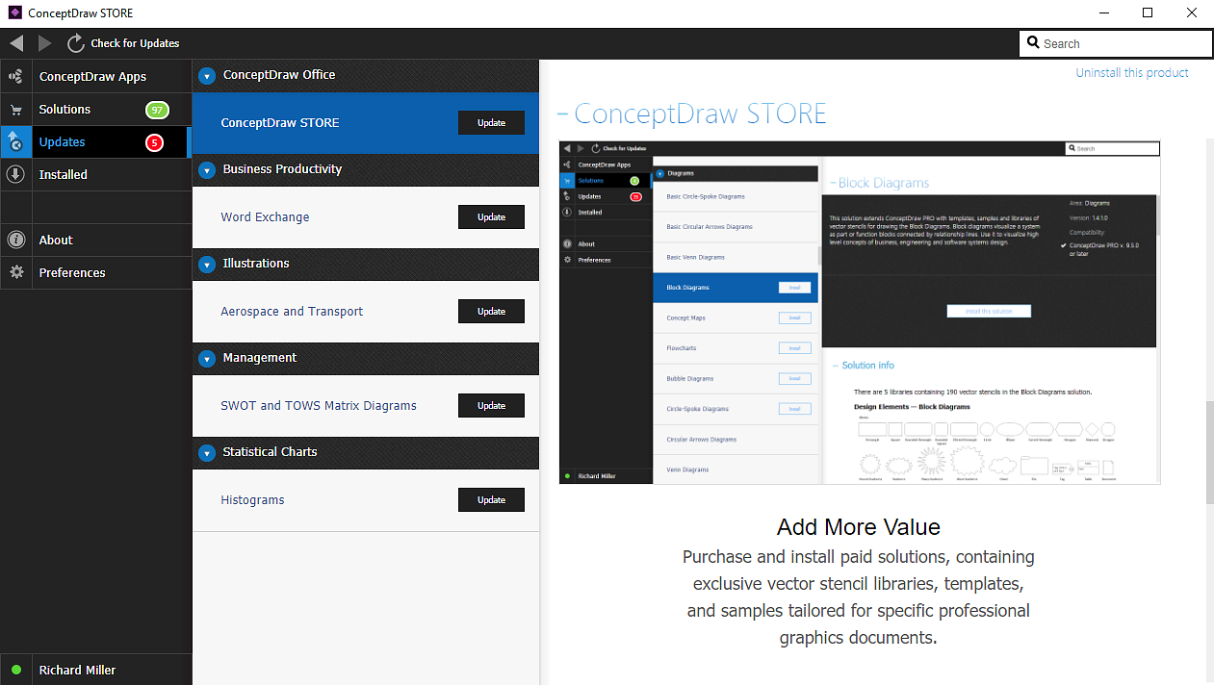Screen dimensions: 1214x685
Task: Update Aerospace and Transport
Action: pos(491,312)
